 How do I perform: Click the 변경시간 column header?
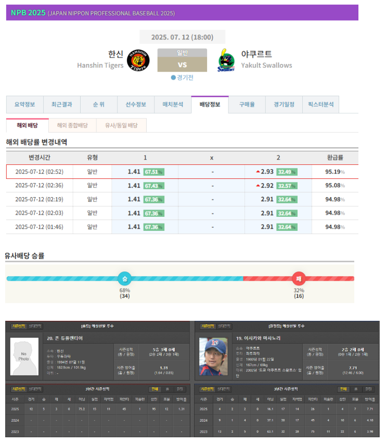40,158
